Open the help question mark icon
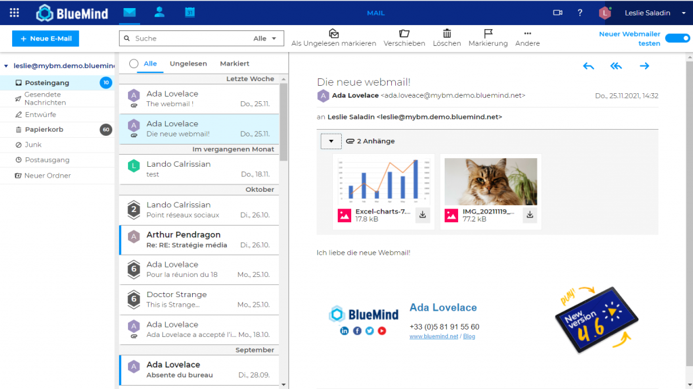 (x=580, y=12)
